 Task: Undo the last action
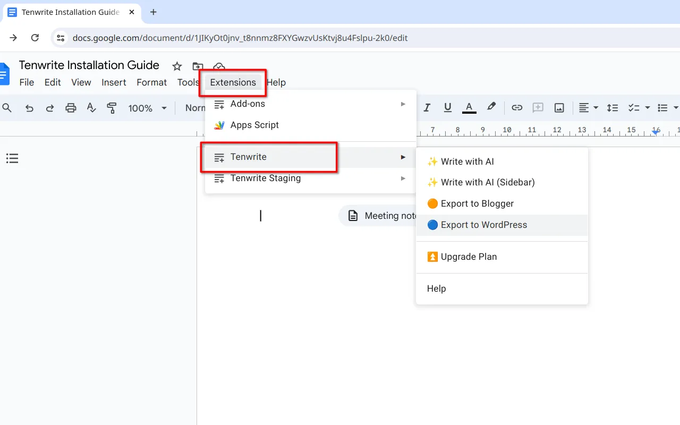(29, 108)
